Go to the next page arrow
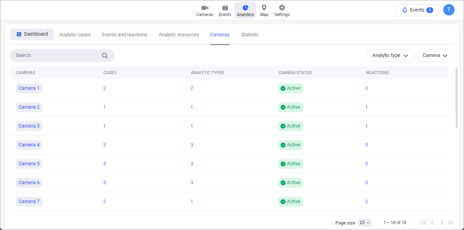 point(442,223)
